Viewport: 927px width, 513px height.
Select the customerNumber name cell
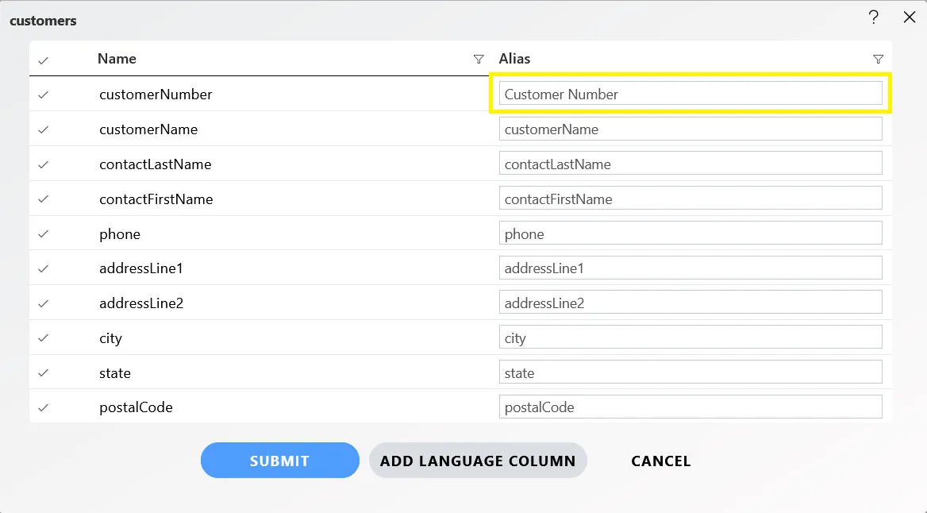click(156, 94)
